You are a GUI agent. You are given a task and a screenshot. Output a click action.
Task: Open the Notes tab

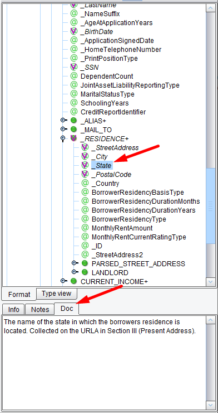(x=40, y=309)
